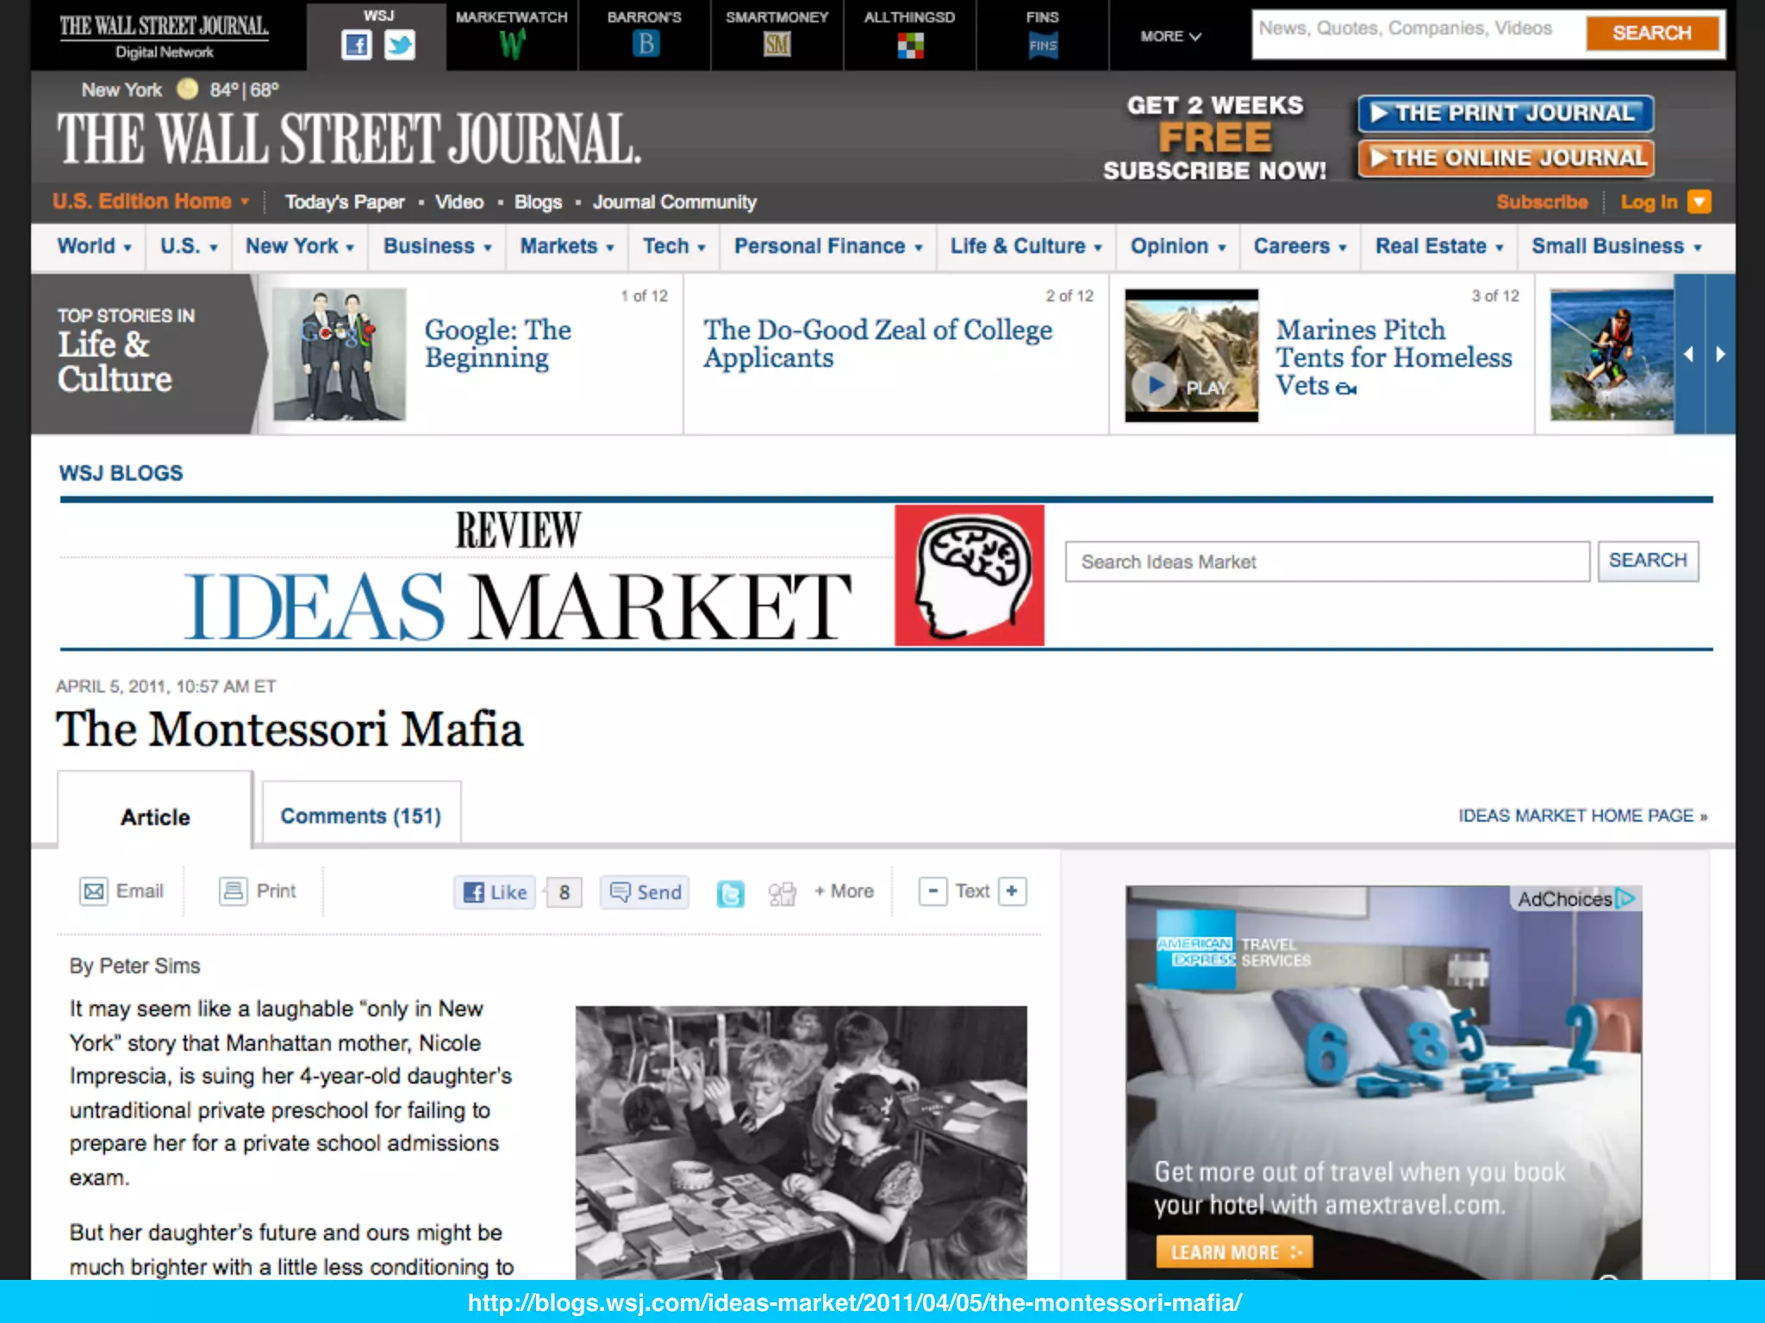Play the Marines Pitch Tents video
This screenshot has width=1765, height=1323.
pyautogui.click(x=1156, y=385)
